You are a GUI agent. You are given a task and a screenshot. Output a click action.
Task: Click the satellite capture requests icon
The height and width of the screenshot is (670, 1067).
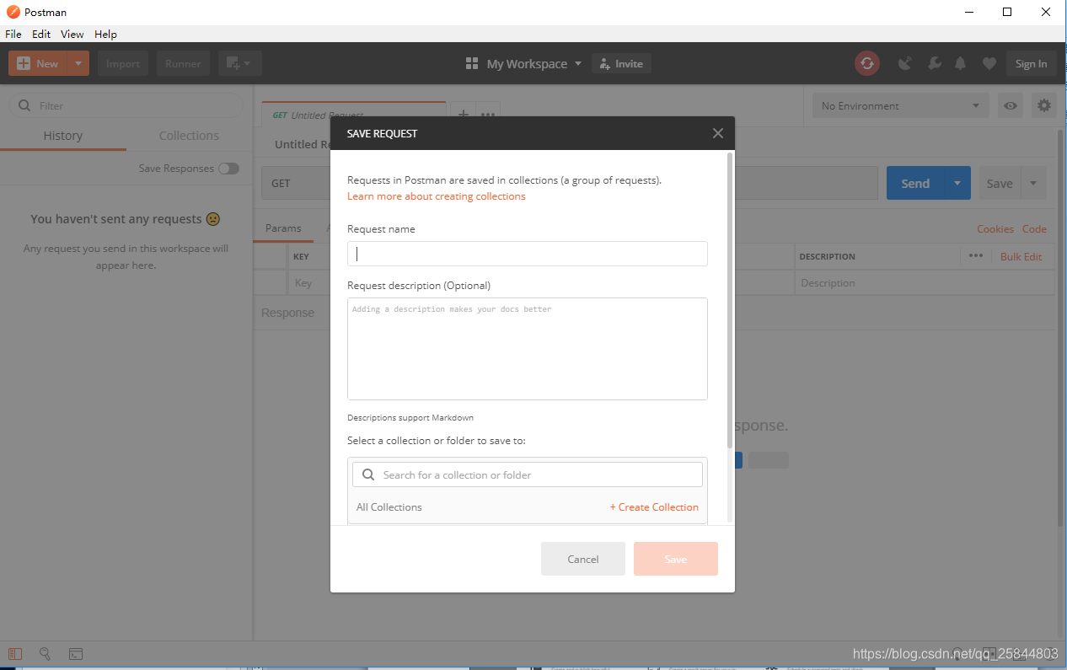tap(905, 63)
